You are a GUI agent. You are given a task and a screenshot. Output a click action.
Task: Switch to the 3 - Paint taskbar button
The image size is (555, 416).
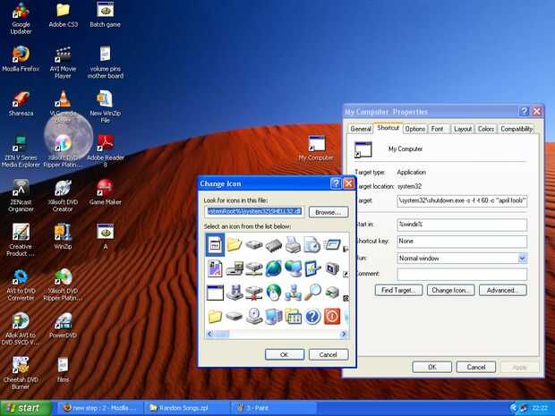pyautogui.click(x=274, y=408)
